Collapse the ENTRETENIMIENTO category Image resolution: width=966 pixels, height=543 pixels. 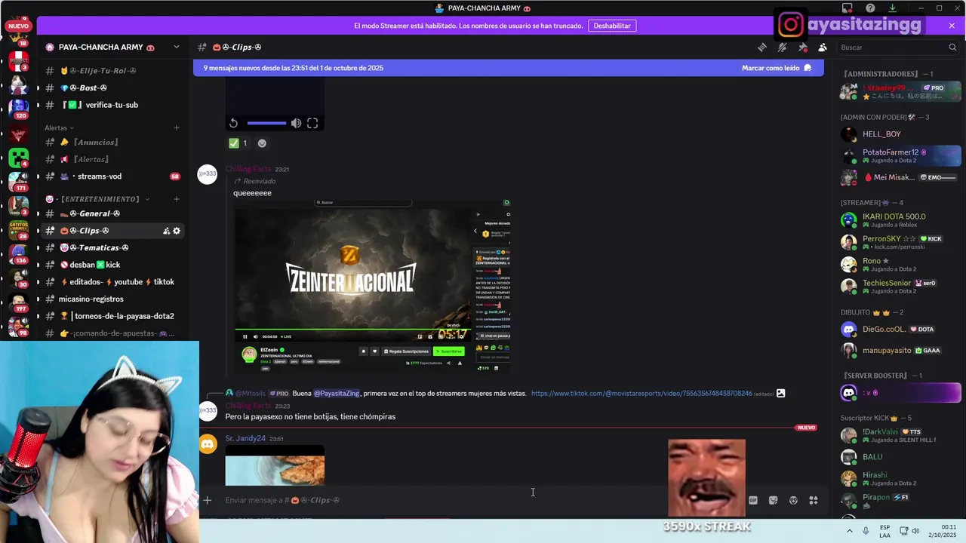(98, 199)
